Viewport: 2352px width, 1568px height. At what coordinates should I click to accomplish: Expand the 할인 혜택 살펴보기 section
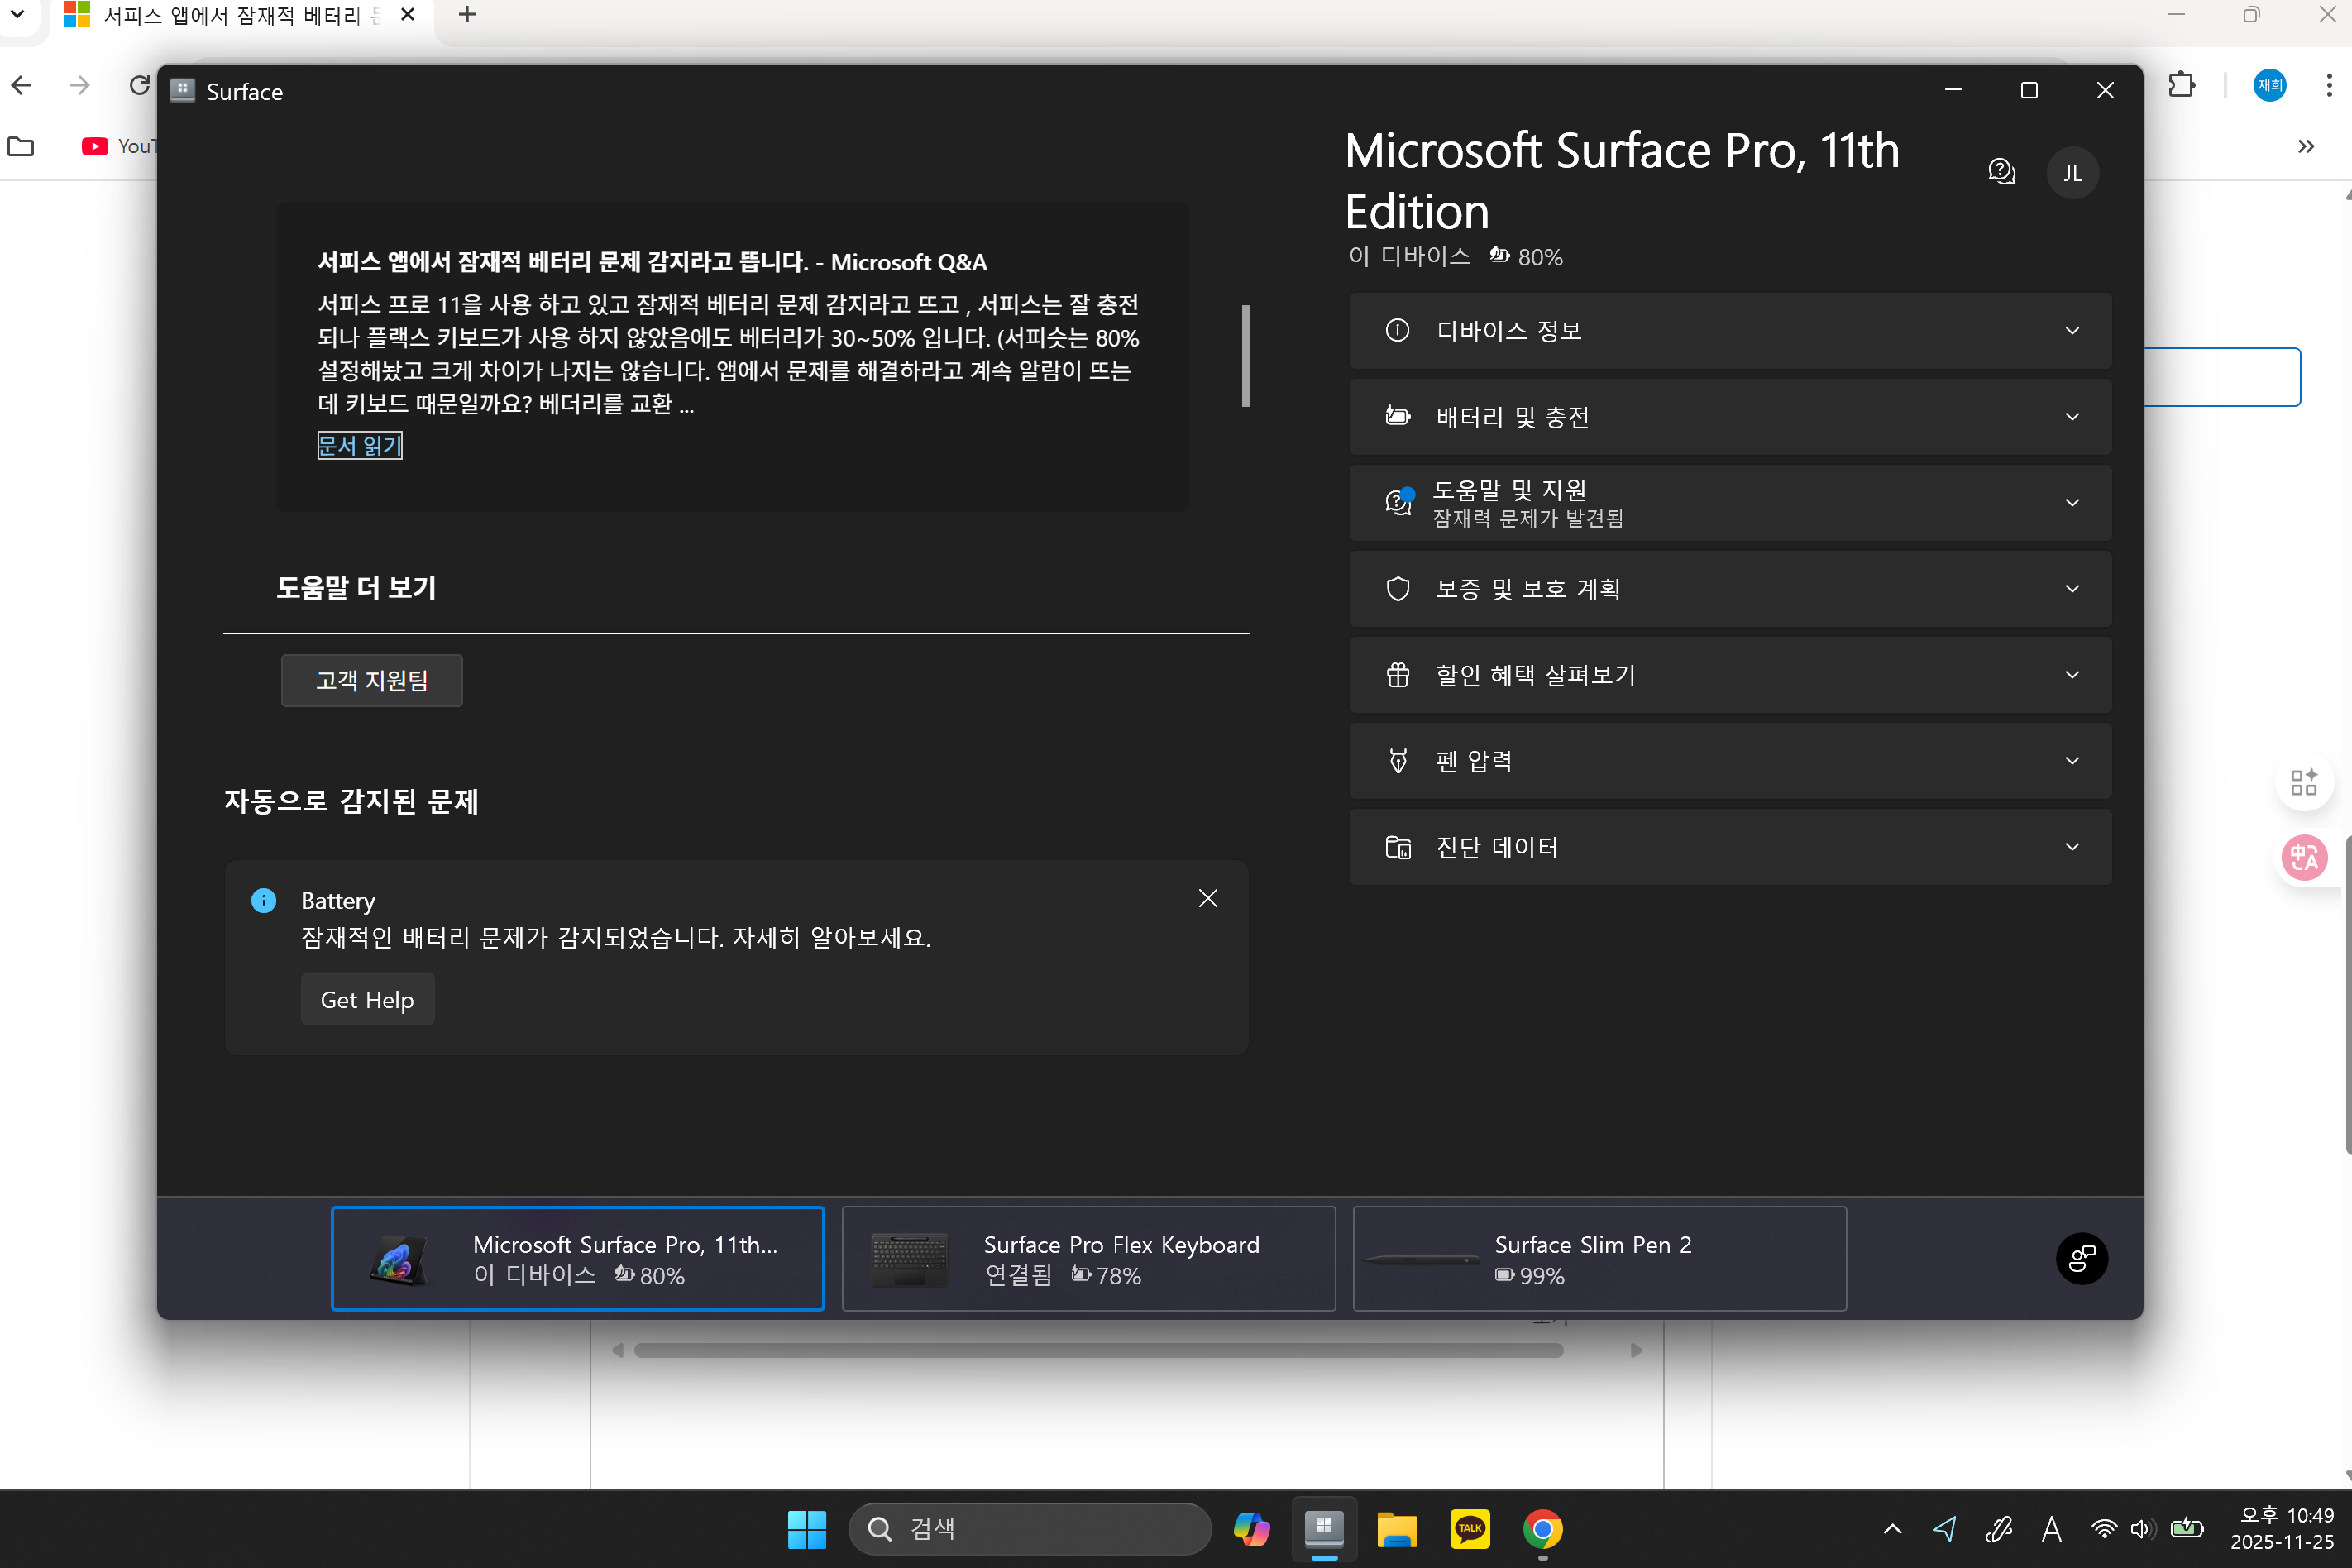tap(1729, 674)
